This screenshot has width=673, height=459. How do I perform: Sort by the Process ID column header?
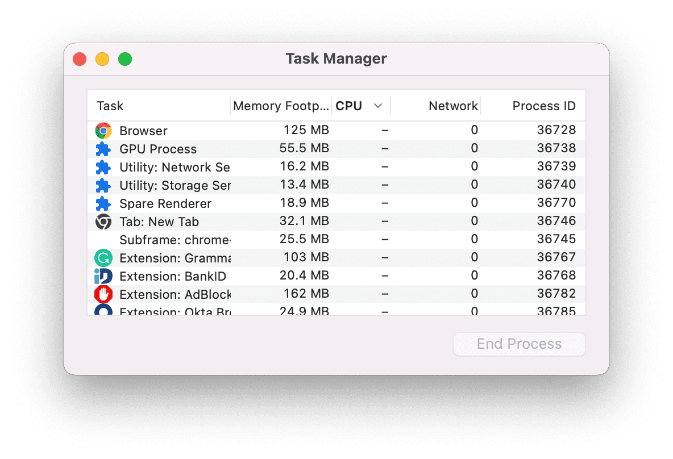point(544,106)
